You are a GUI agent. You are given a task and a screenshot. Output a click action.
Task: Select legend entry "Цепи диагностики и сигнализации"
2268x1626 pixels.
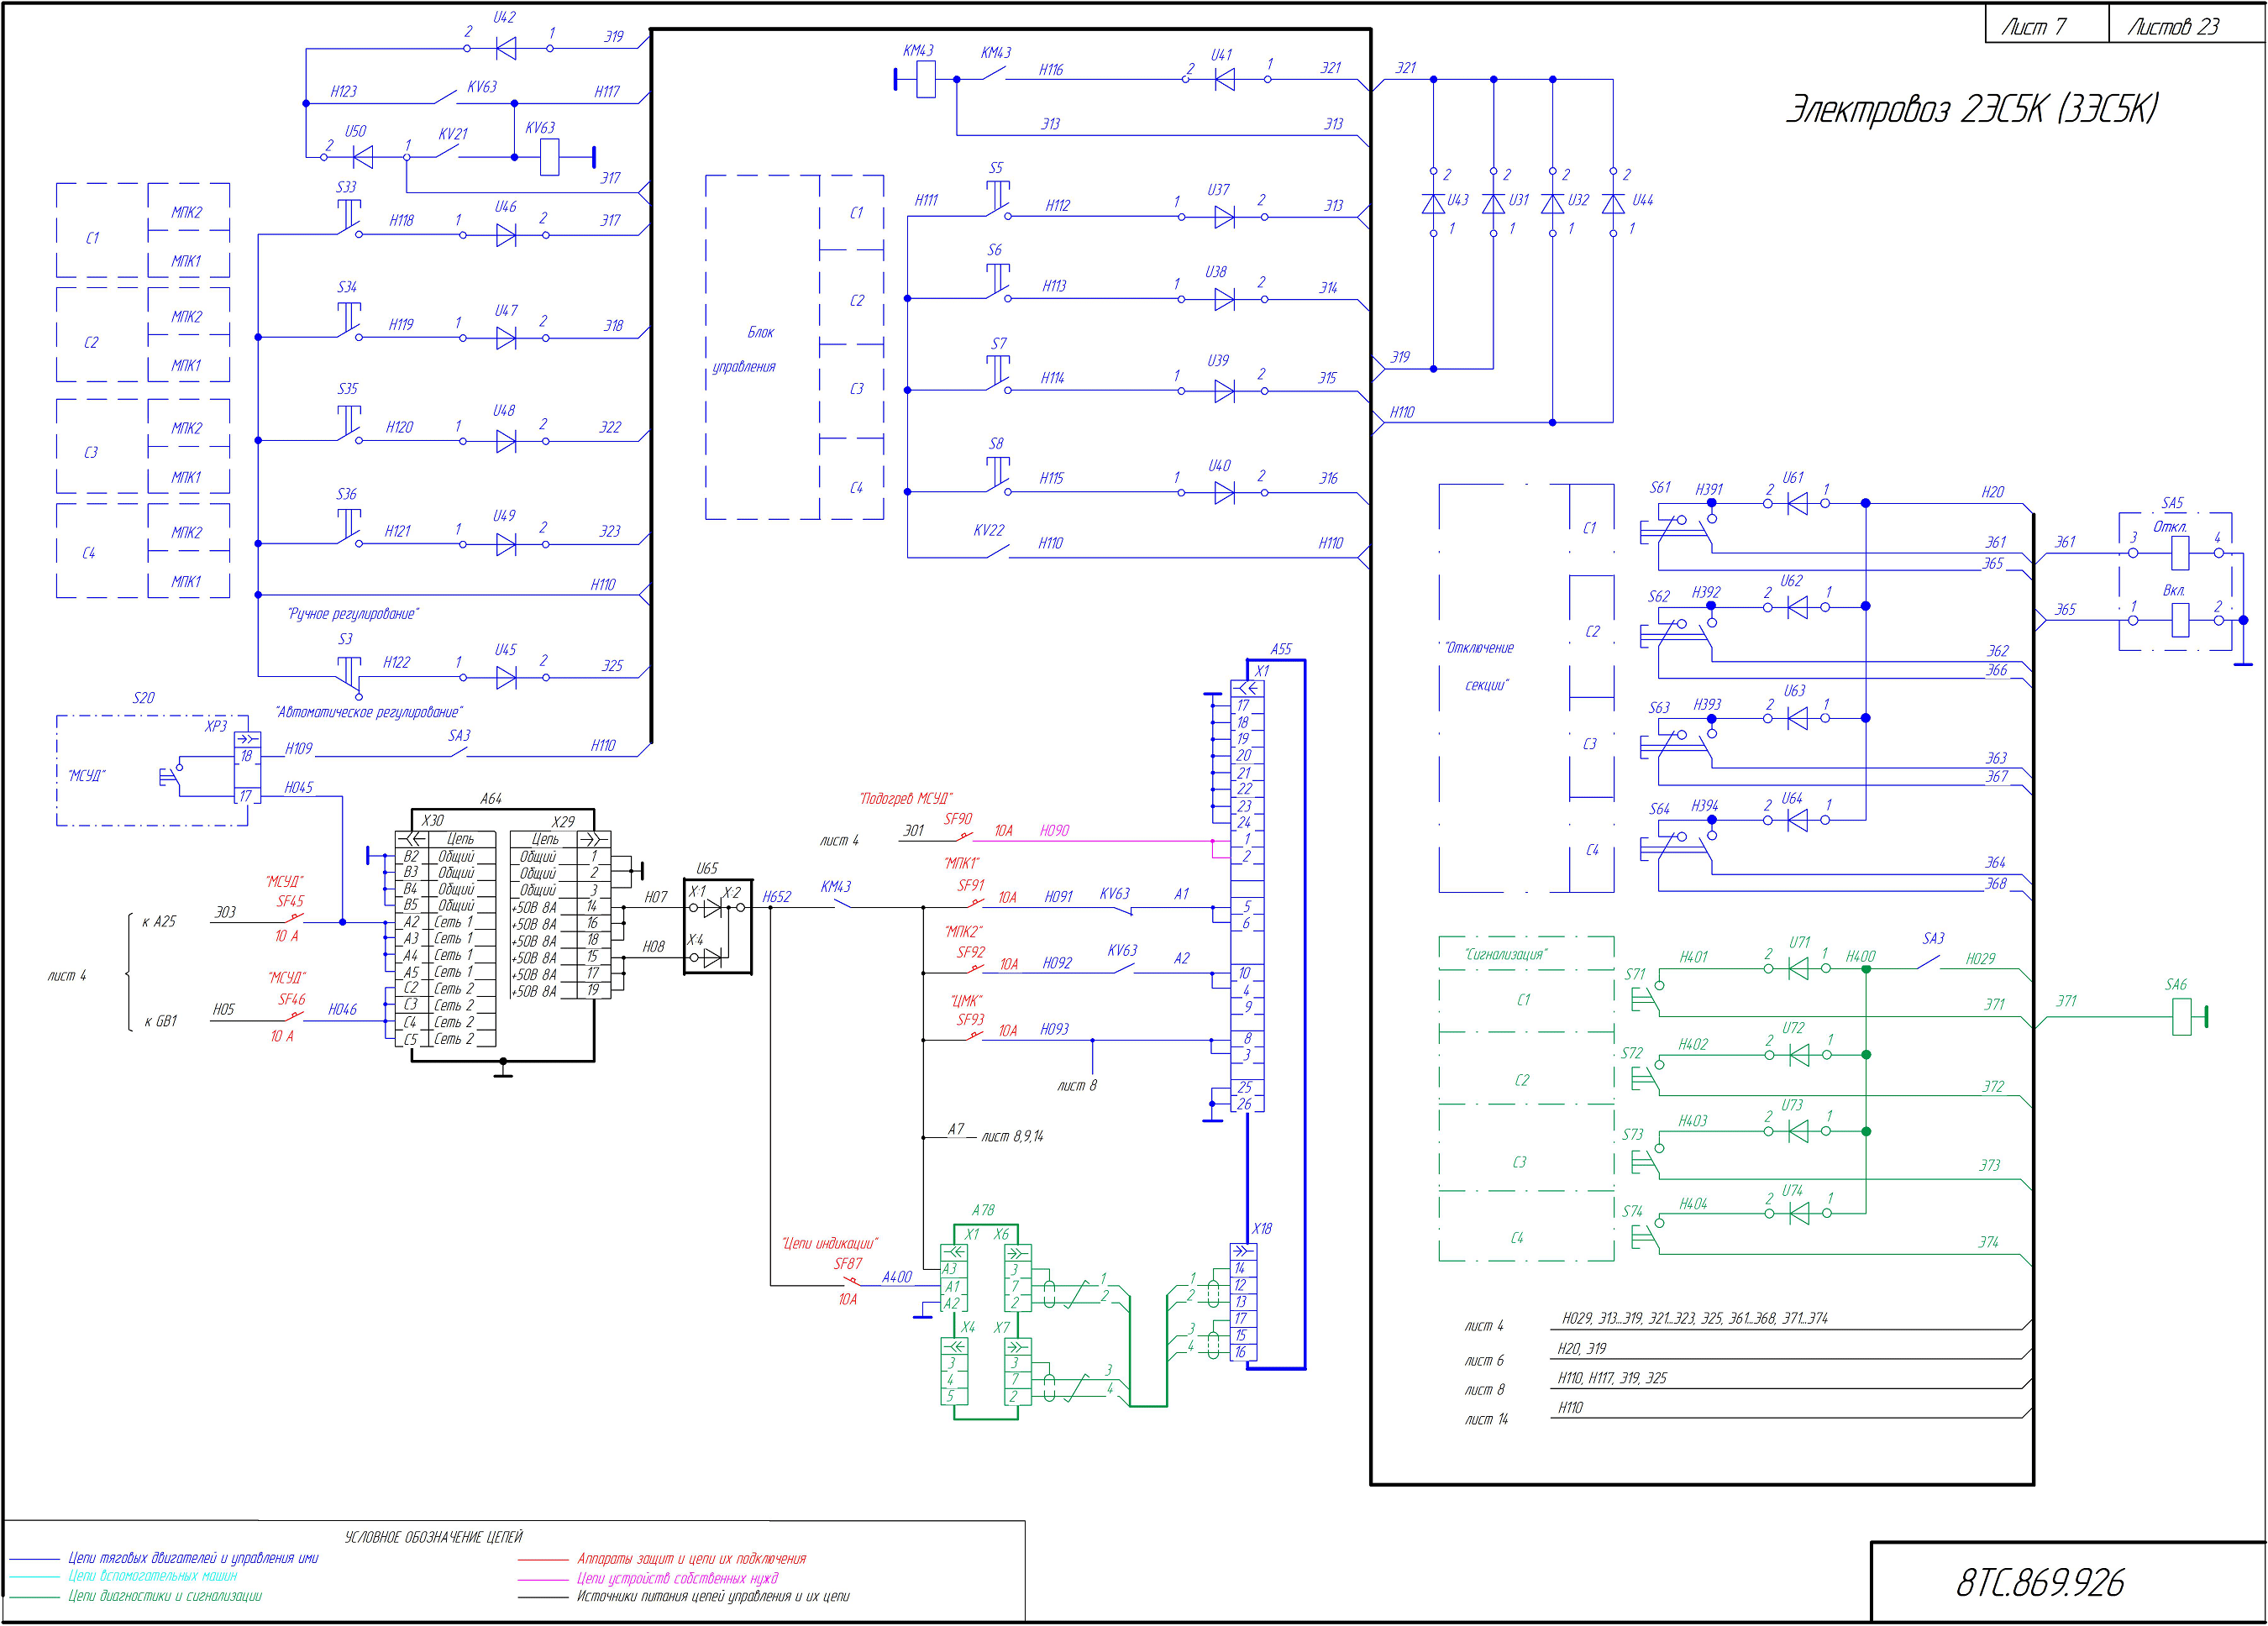165,1596
